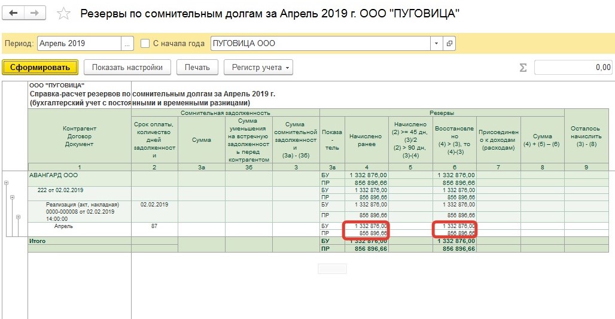Click into the Период input field
615x319 pixels.
[78, 44]
